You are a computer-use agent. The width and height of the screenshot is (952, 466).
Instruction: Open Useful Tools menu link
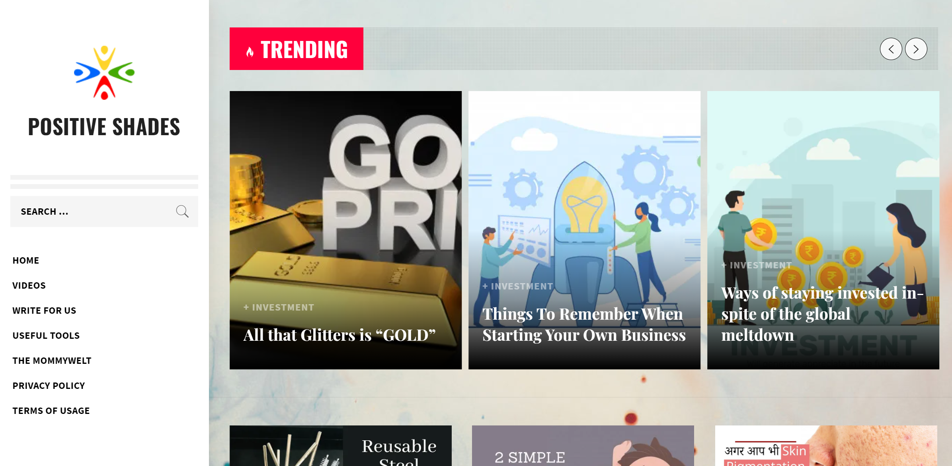(46, 336)
